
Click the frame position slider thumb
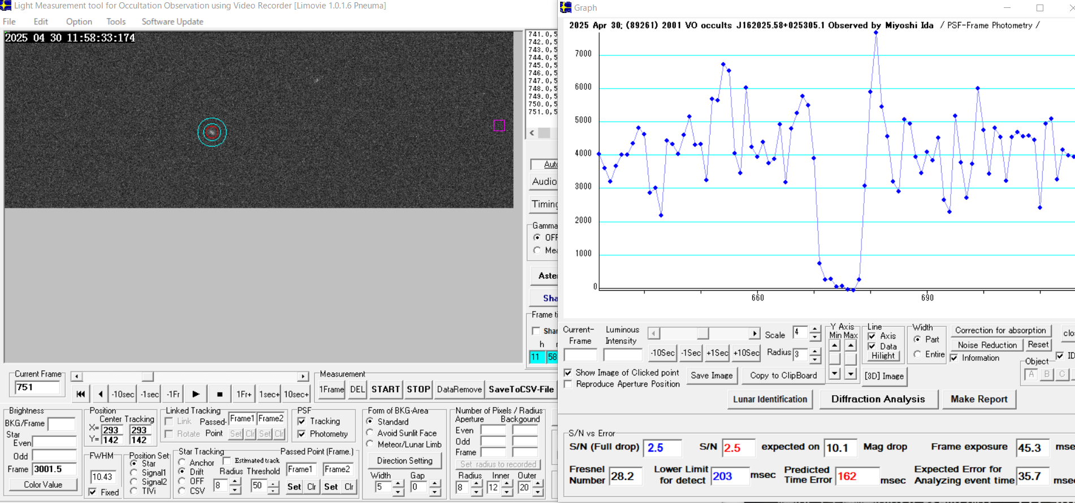tap(147, 377)
